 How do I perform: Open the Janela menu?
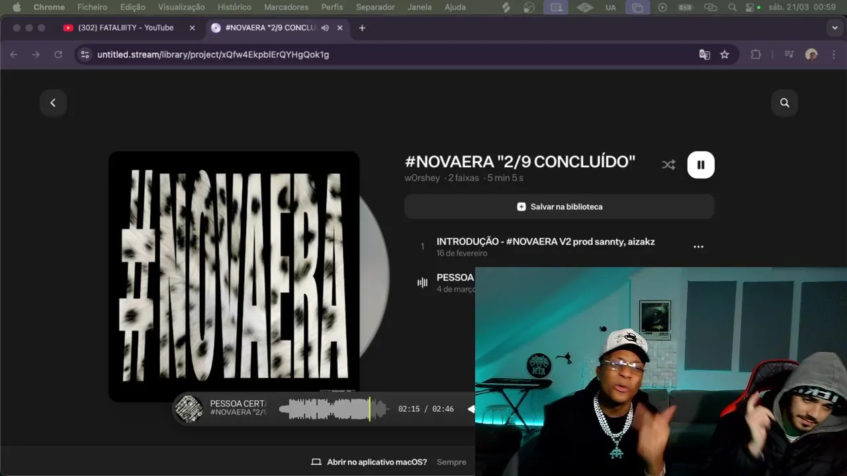point(420,7)
